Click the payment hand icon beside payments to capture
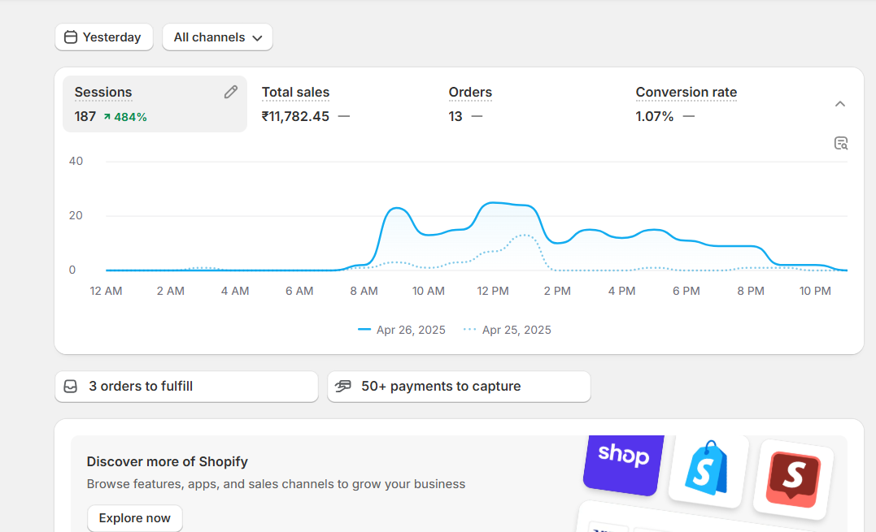876x532 pixels. [343, 387]
